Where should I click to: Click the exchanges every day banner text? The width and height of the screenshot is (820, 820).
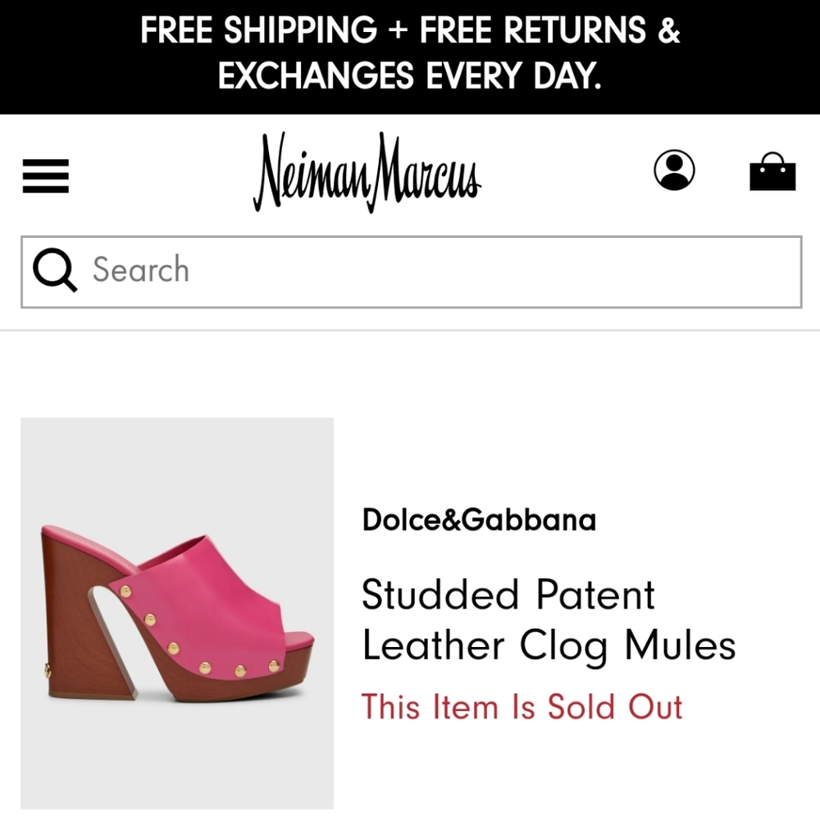click(x=410, y=78)
